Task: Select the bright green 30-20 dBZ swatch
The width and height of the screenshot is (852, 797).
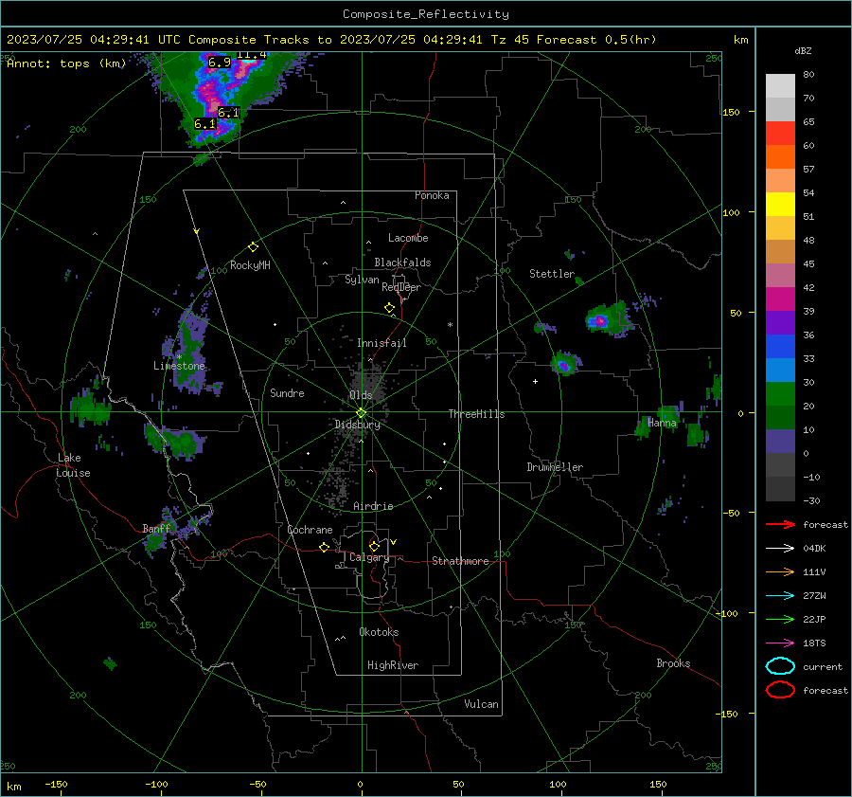Action: [x=780, y=394]
